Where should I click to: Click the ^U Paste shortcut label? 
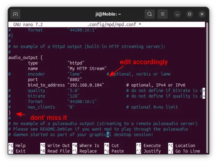click(x=114, y=151)
